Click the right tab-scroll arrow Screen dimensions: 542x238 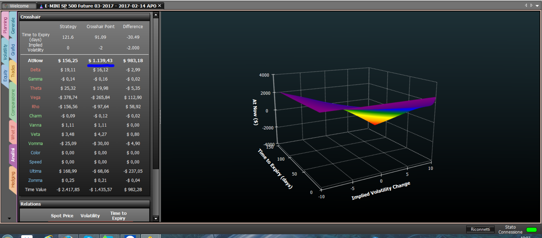pyautogui.click(x=531, y=5)
